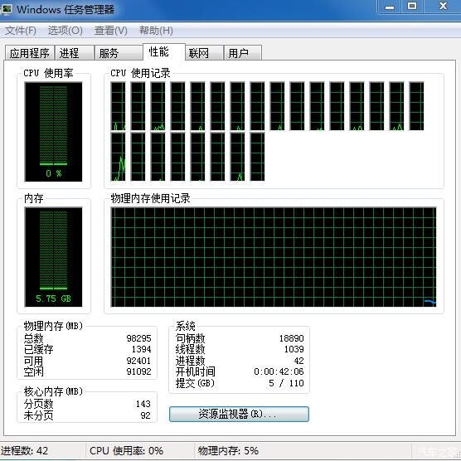Open the 选项(O) menu
Screen dimensions: 461x461
pyautogui.click(x=65, y=31)
